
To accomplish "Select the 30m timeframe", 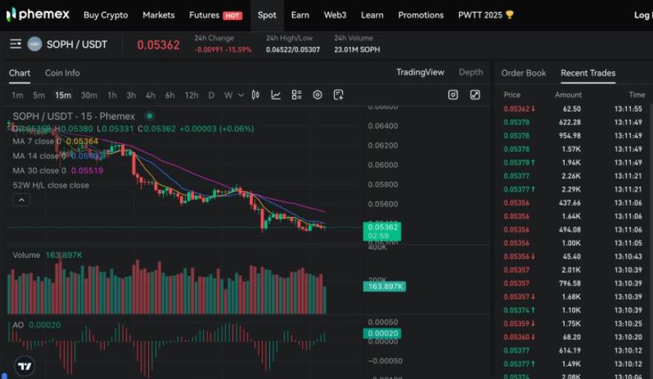I will (x=89, y=95).
